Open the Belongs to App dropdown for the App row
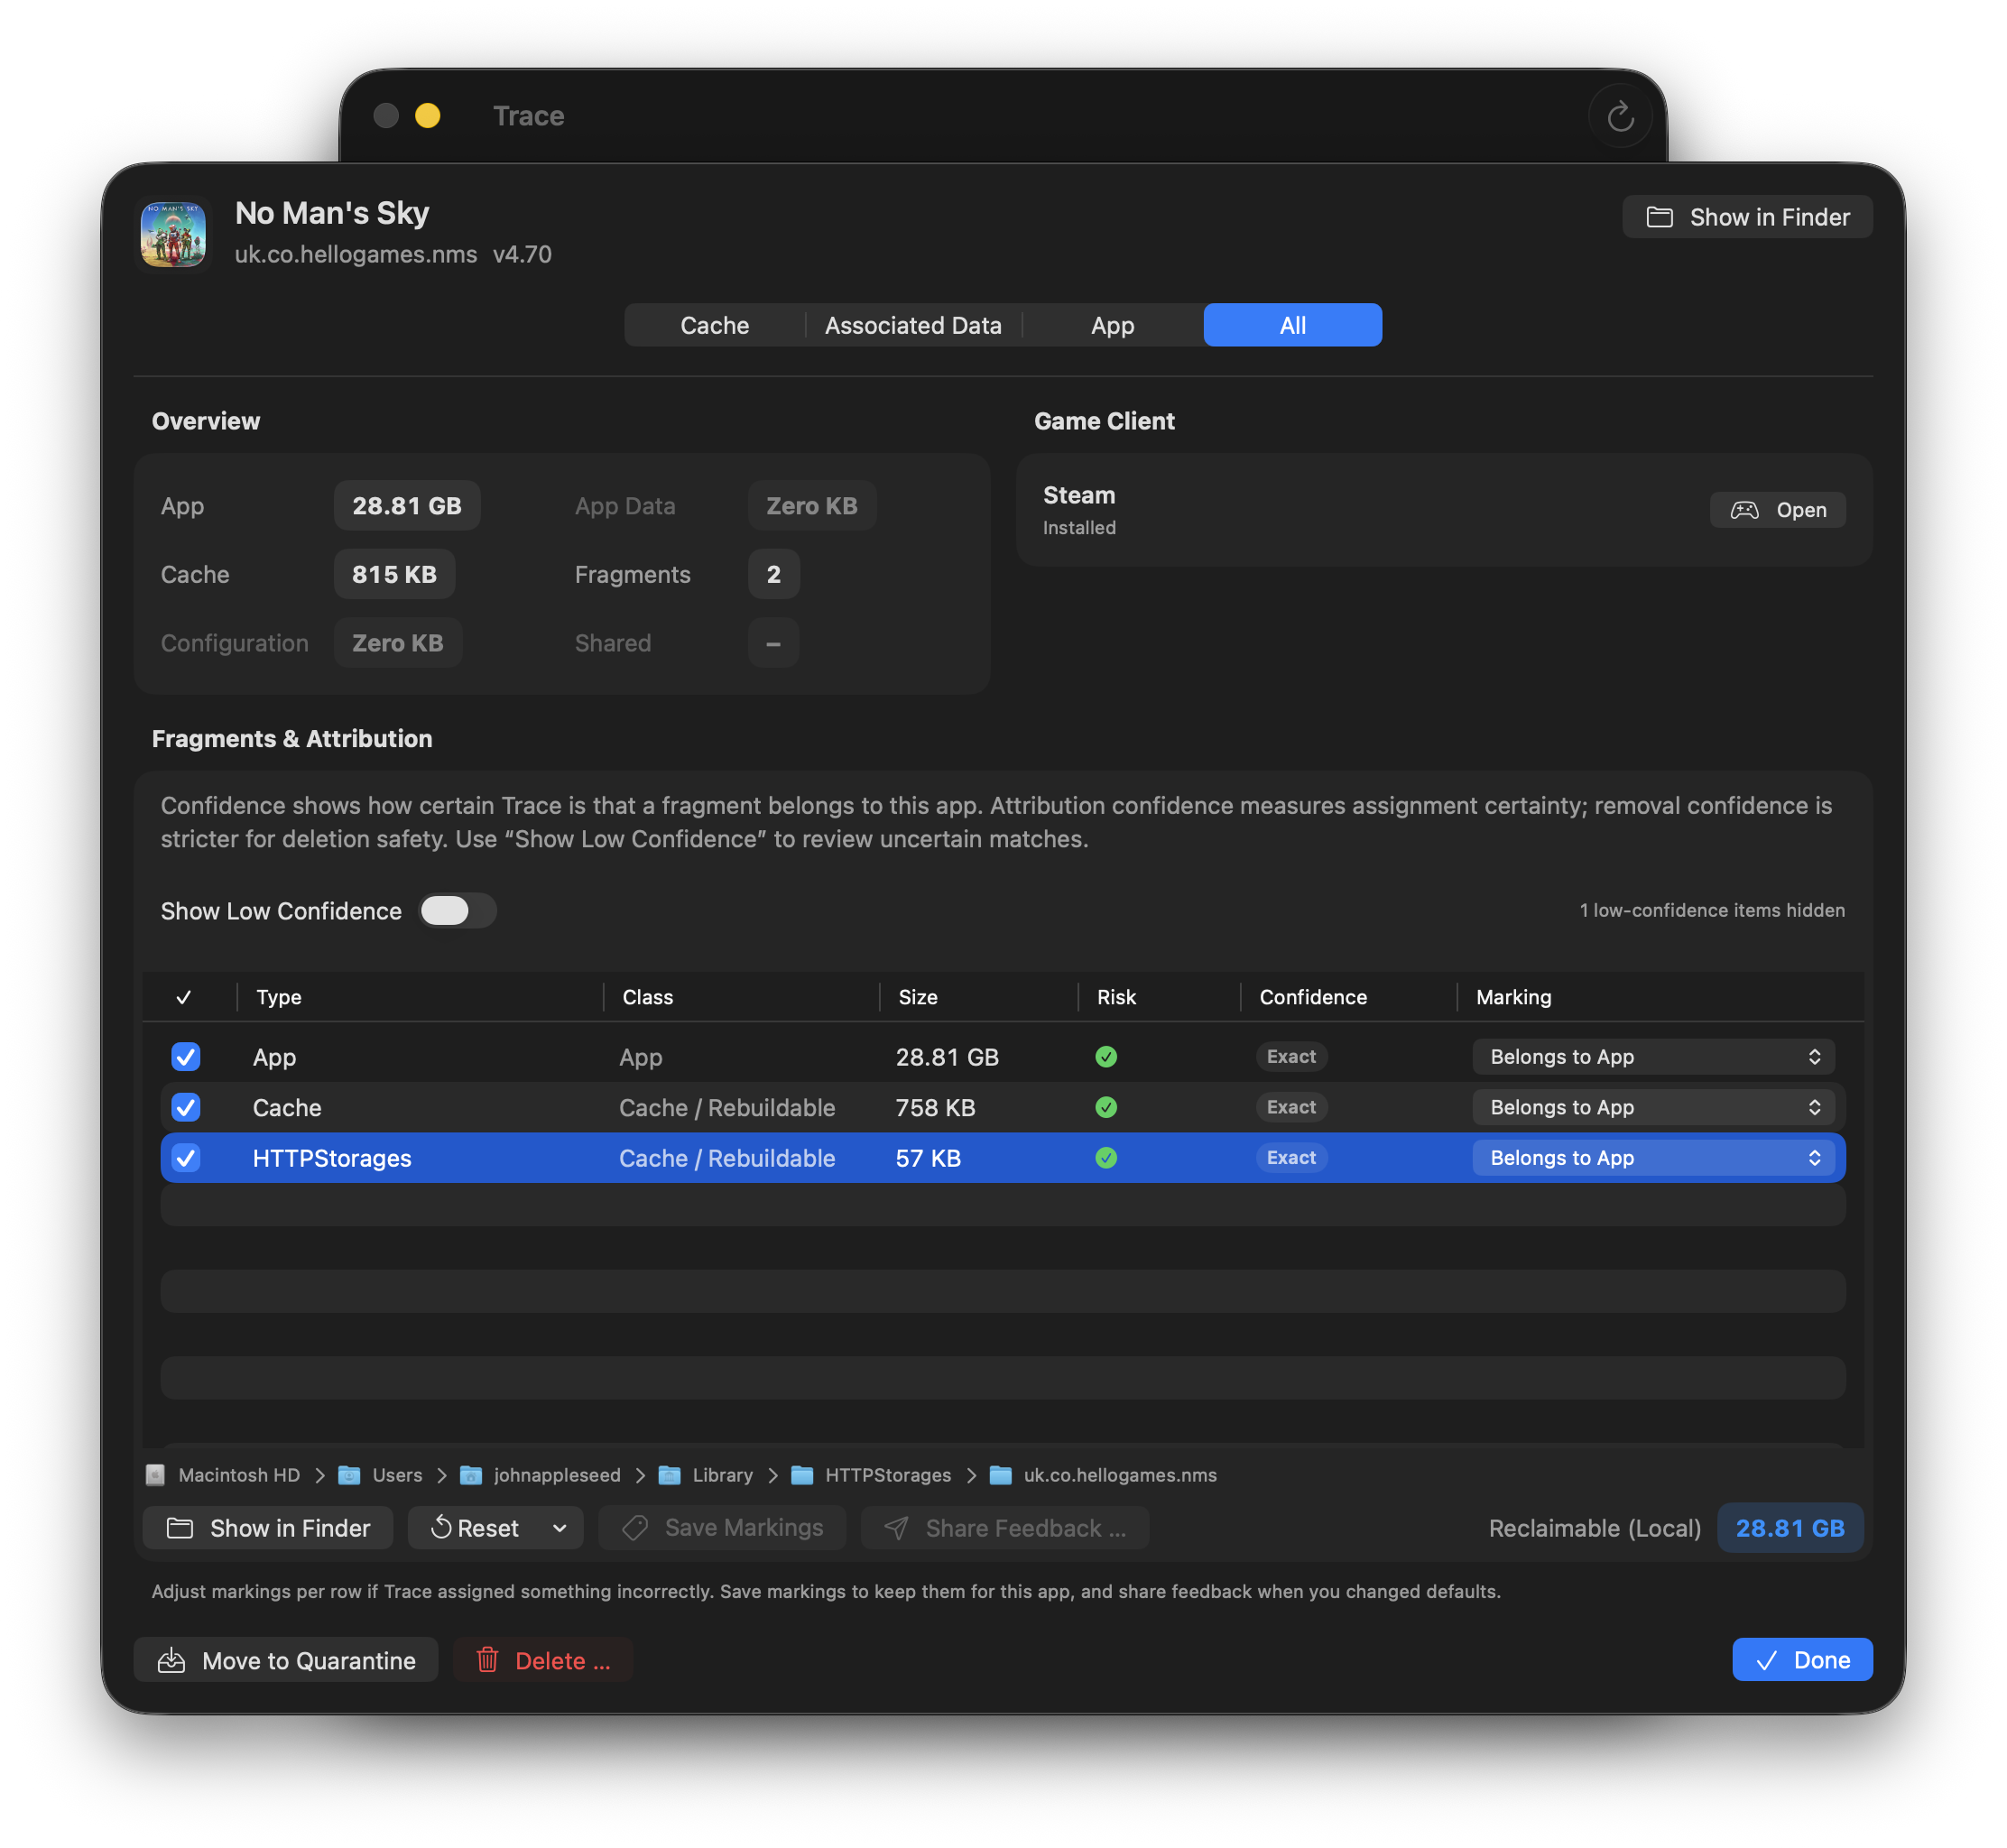 pos(1653,1056)
